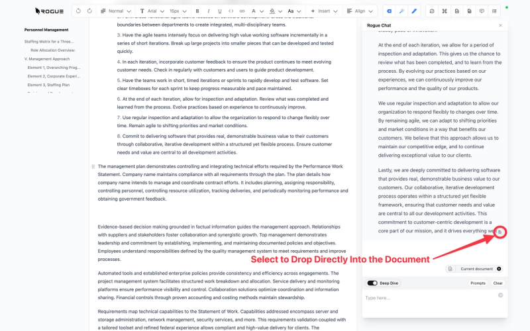This screenshot has height=331, width=530.
Task: Click paragraph starting 'Requirements map technical capabilities'
Action: pos(222,320)
